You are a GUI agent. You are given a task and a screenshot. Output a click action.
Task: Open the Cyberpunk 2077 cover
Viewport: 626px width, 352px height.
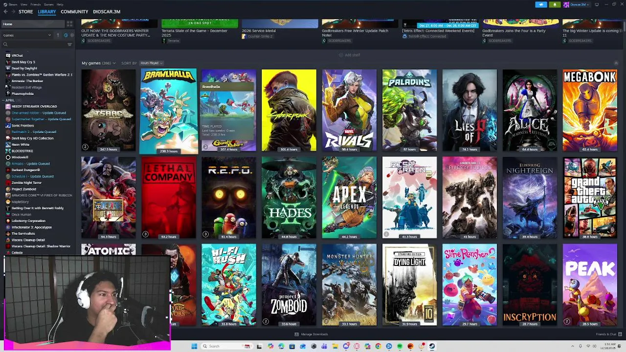tap(289, 110)
